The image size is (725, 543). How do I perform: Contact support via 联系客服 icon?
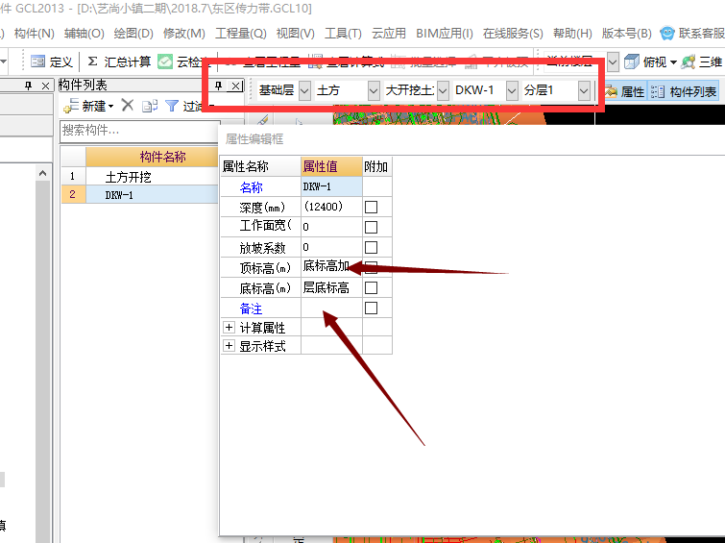coord(667,34)
